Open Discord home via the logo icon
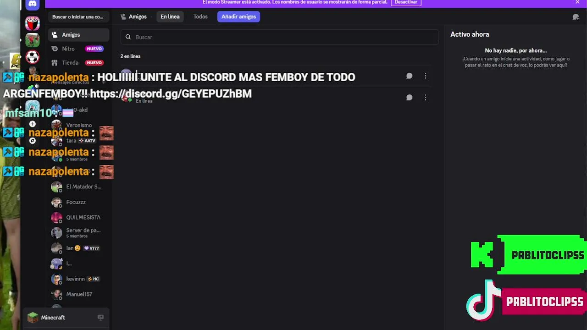 pos(32,4)
